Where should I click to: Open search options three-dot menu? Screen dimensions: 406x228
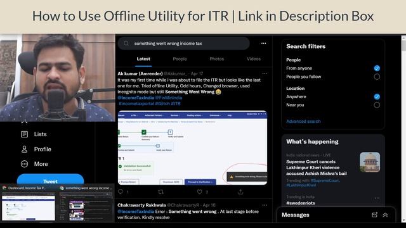[x=264, y=43]
